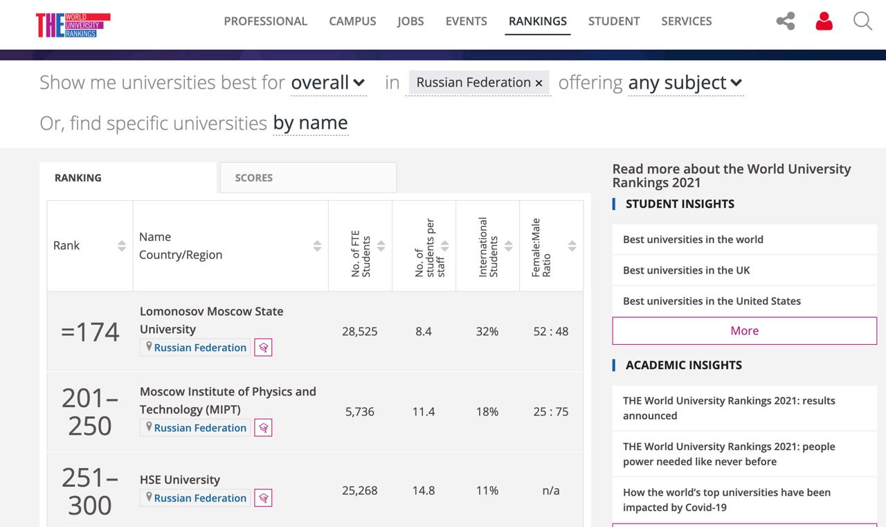Image resolution: width=886 pixels, height=527 pixels.
Task: Open 'Best universities in the United States'
Action: pyautogui.click(x=744, y=301)
